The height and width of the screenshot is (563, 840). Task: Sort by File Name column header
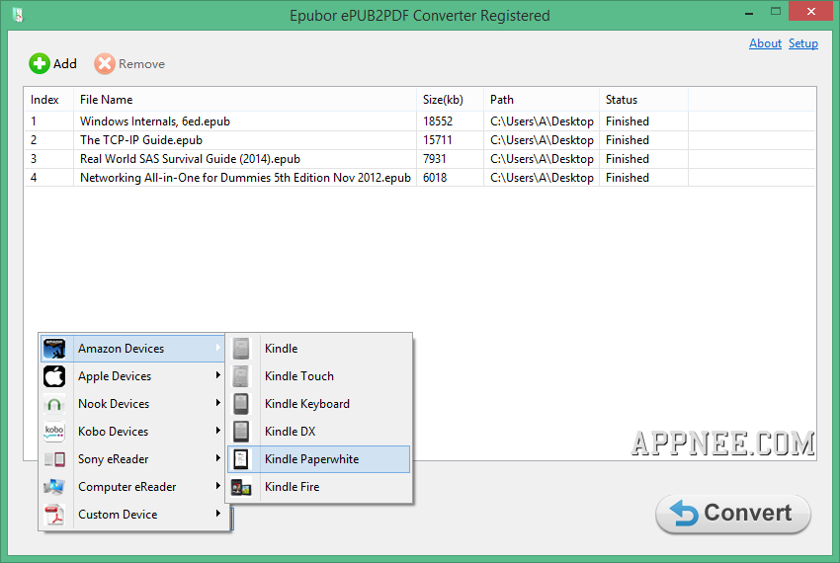pyautogui.click(x=245, y=100)
